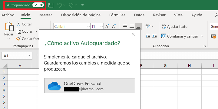The image size is (218, 109).
Task: Click Combinar y centrar button
Action: pyautogui.click(x=180, y=36)
